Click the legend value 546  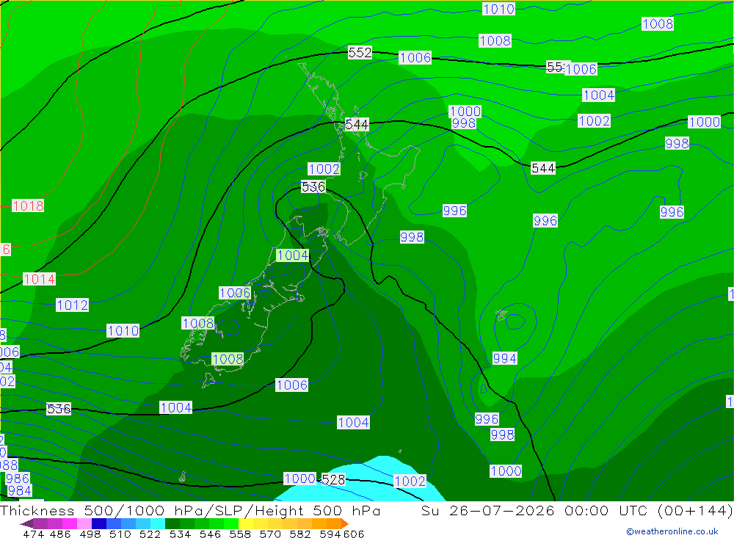pos(210,534)
